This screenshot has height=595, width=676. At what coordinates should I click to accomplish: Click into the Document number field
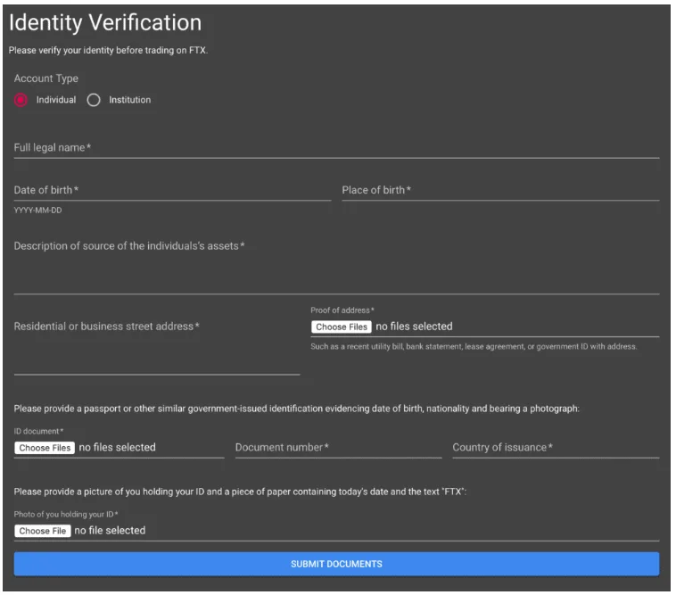[338, 448]
